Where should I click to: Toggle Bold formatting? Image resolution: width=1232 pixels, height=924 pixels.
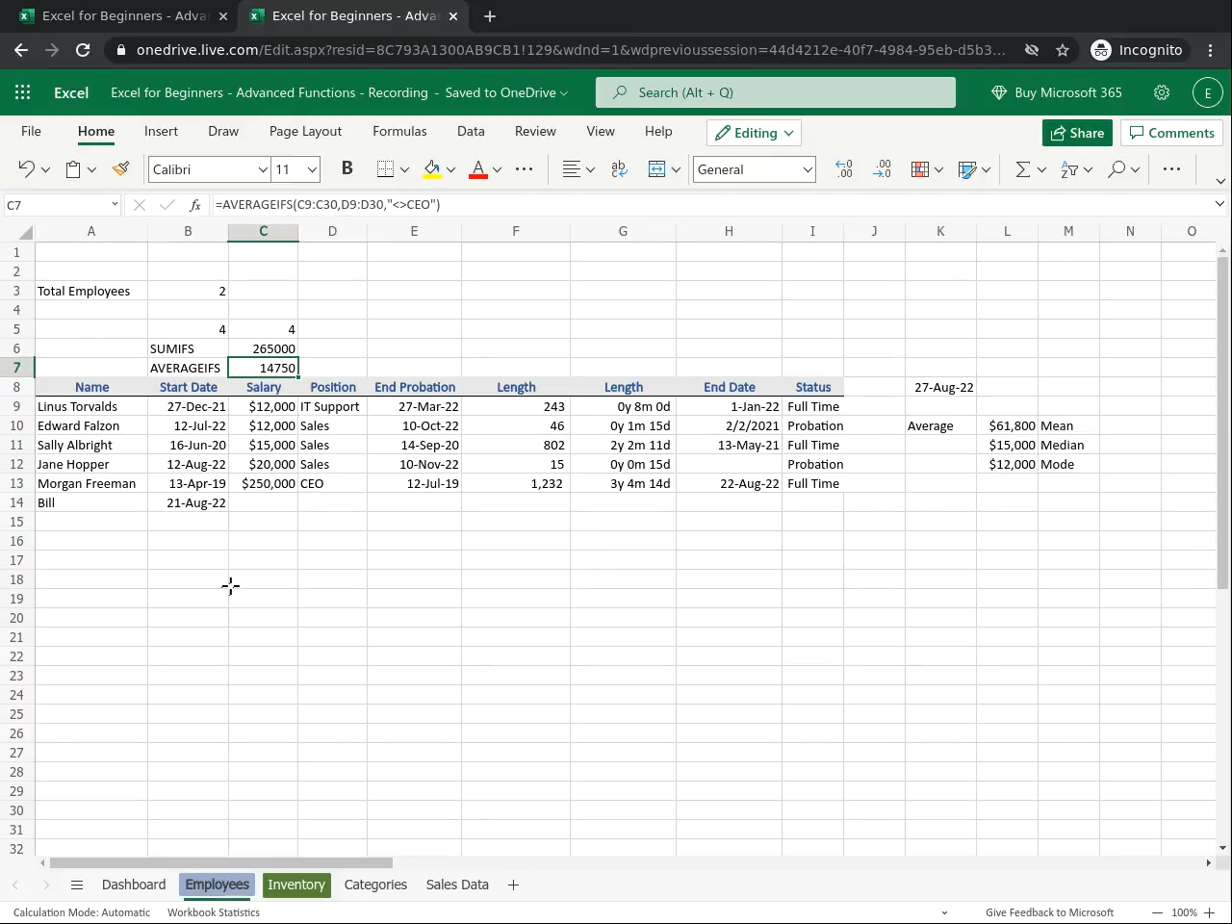coord(346,169)
